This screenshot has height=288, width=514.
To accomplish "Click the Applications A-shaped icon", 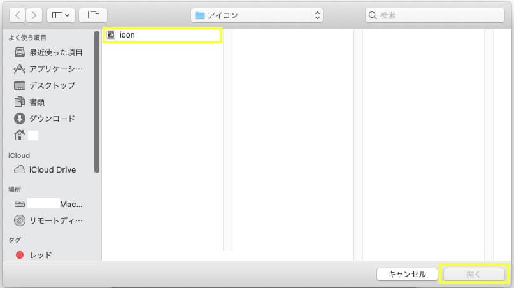I will (x=19, y=69).
